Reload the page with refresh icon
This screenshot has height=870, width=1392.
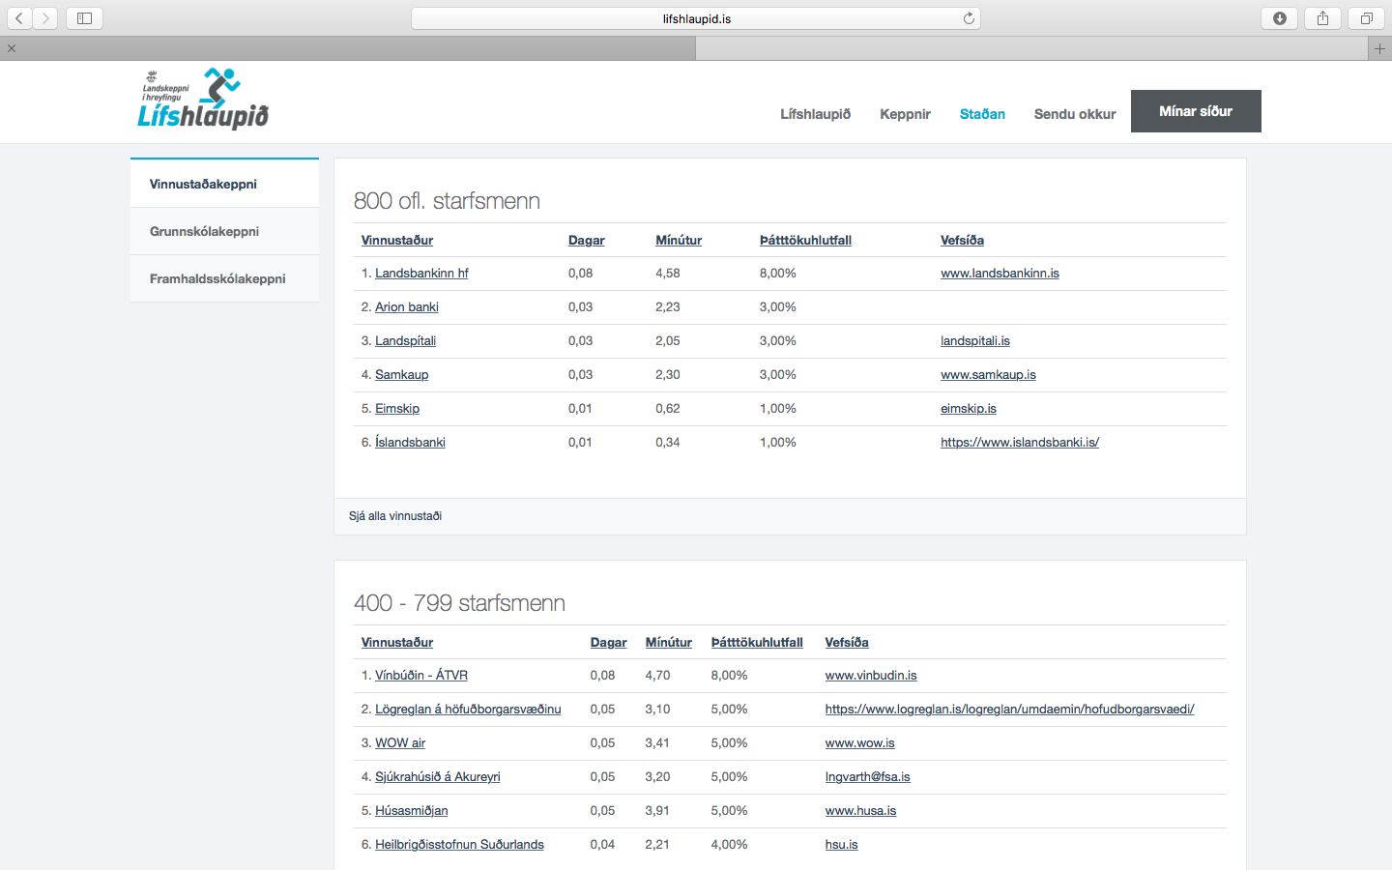pyautogui.click(x=969, y=18)
